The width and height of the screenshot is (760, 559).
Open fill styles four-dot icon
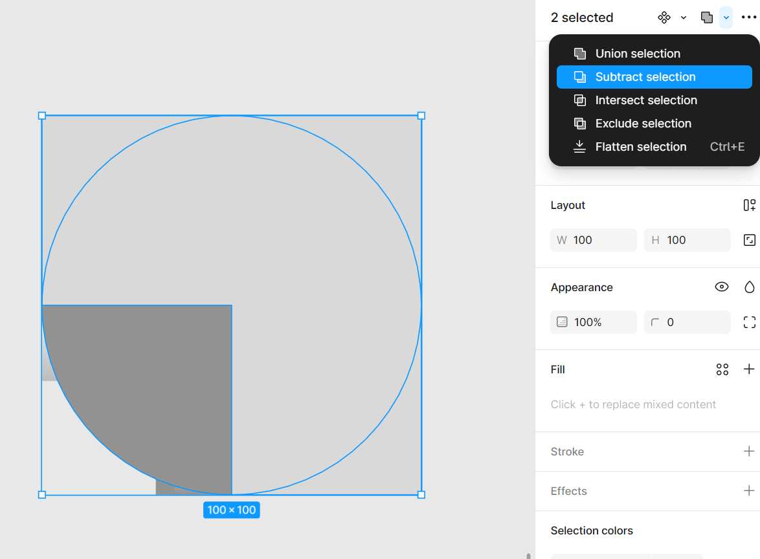[722, 369]
